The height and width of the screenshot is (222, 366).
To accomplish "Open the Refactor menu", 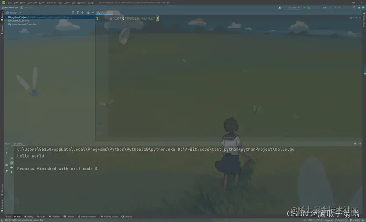I will [51, 3].
